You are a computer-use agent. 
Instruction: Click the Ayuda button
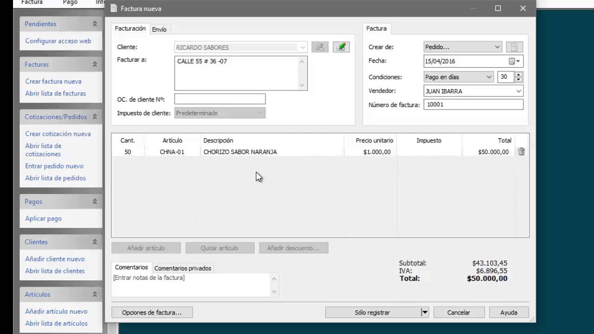click(509, 313)
